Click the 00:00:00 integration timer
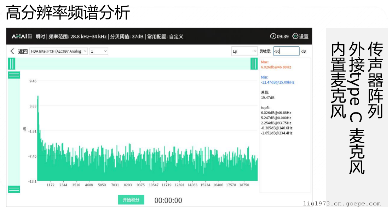 (x=168, y=200)
